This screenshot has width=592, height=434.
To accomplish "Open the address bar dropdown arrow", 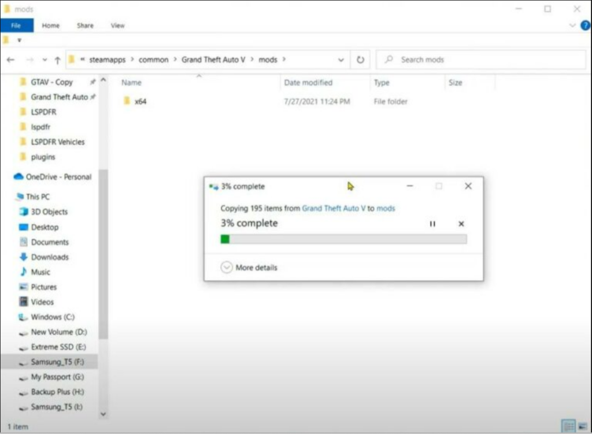I will [x=341, y=60].
